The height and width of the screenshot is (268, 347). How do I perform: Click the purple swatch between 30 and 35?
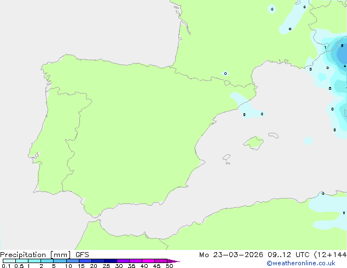[x=123, y=261]
